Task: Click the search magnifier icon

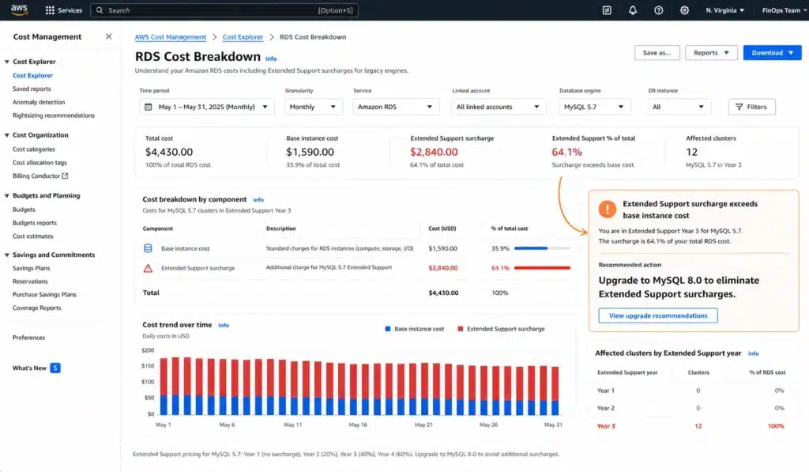Action: 100,10
